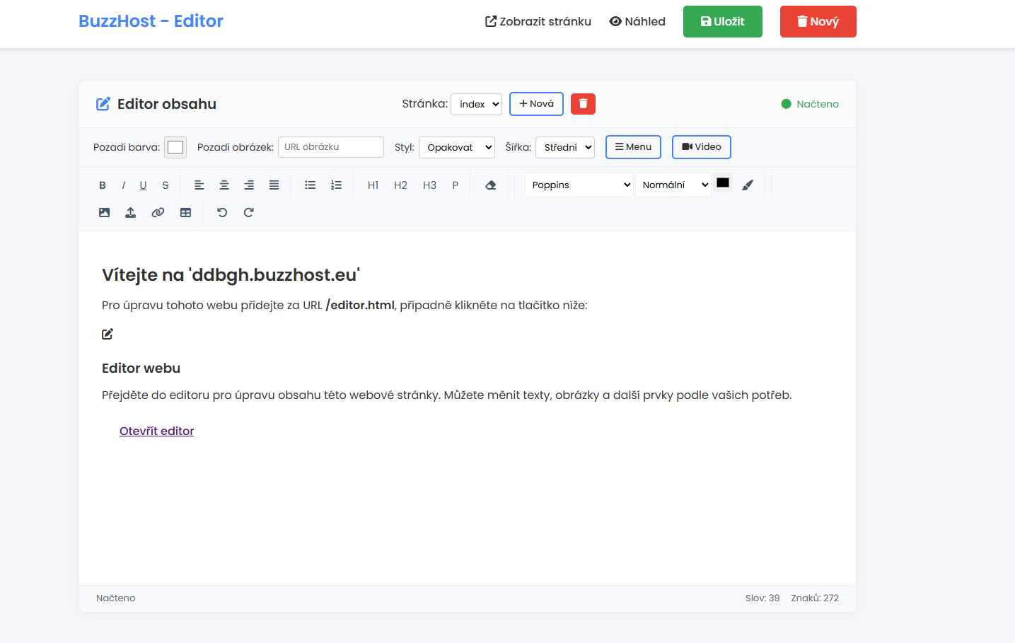Screen dimensions: 1015x643
Task: Undo the last change
Action: tap(222, 212)
